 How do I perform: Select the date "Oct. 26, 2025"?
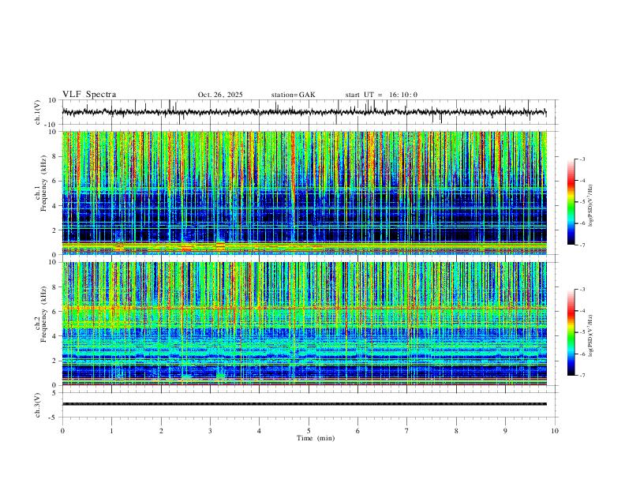[220, 95]
